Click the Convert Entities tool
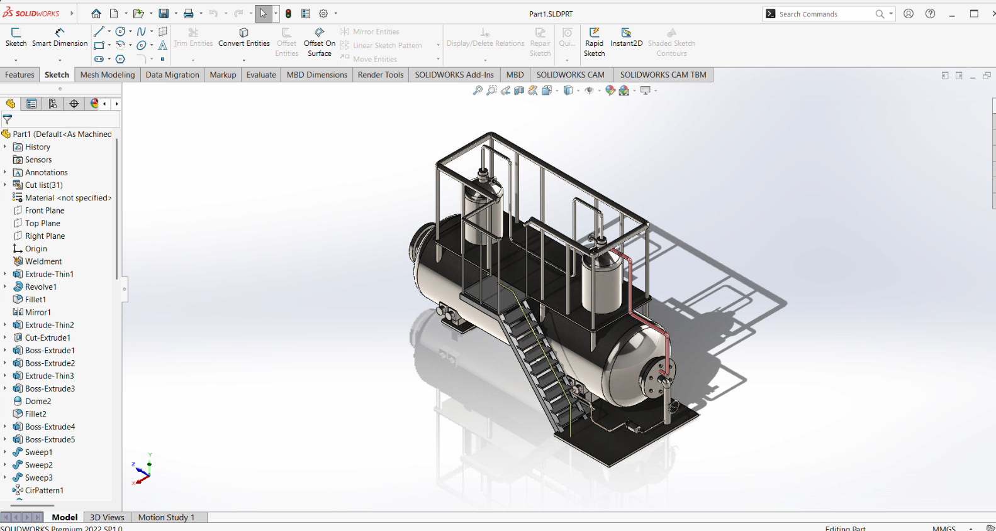This screenshot has height=531, width=996. (244, 38)
